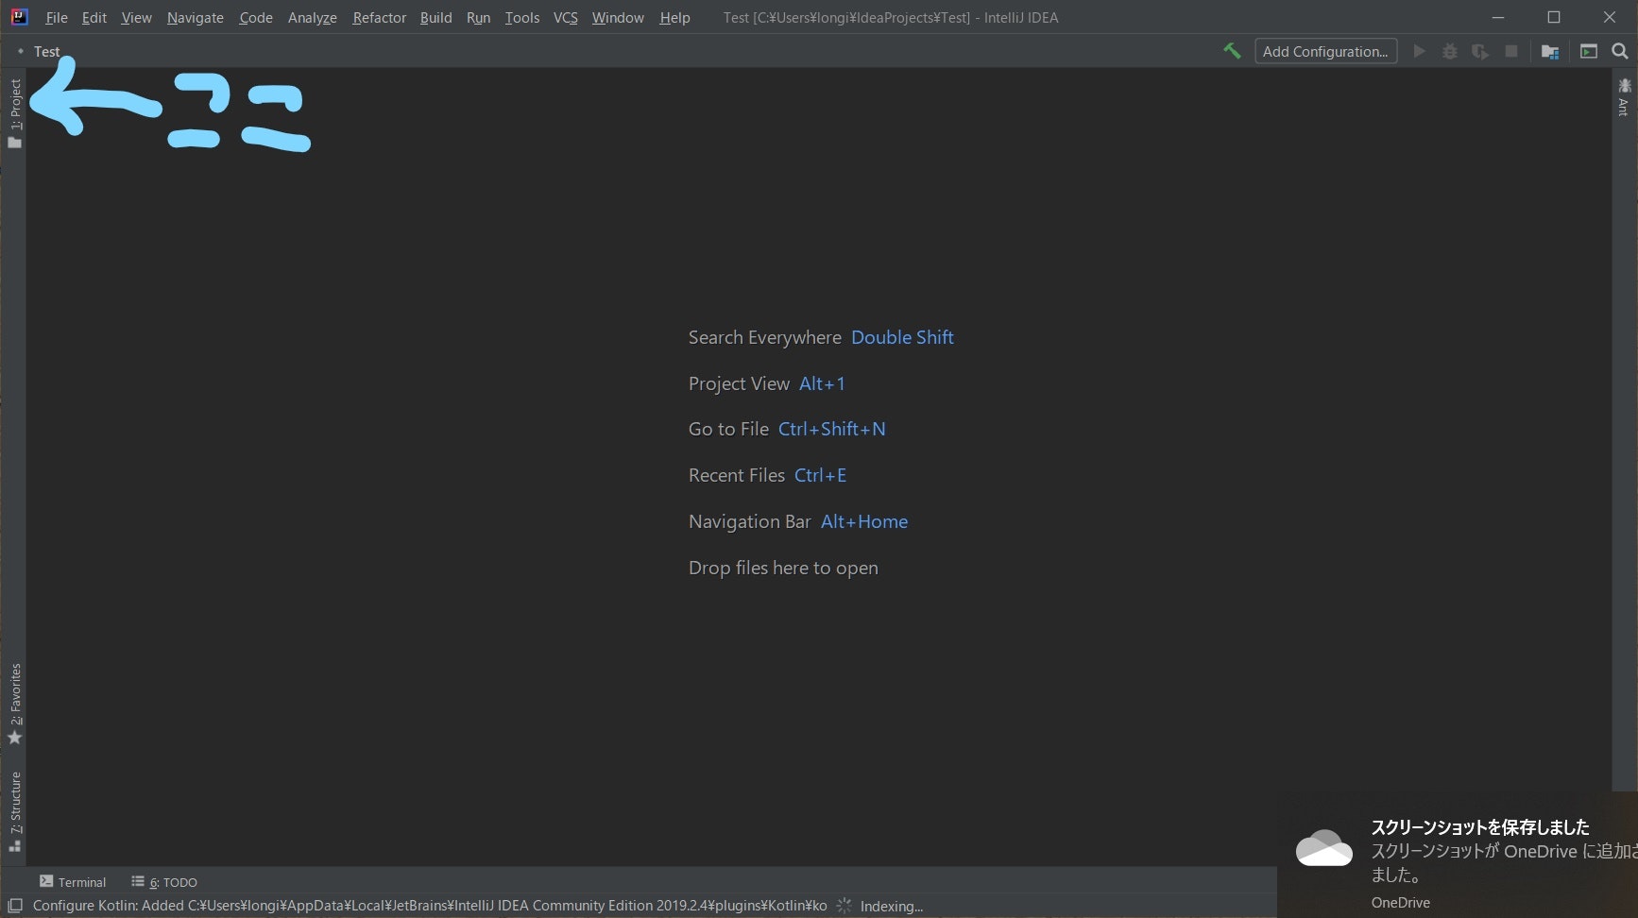
Task: Click the OneDrive cloud icon in notification
Action: [1323, 847]
